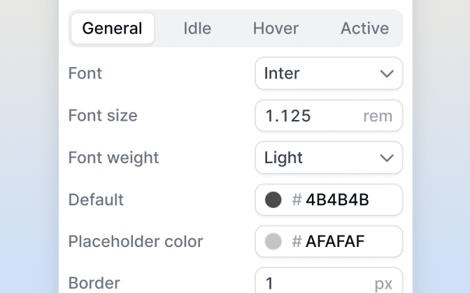This screenshot has height=293, width=470.
Task: Open the Idle state tab
Action: [197, 29]
